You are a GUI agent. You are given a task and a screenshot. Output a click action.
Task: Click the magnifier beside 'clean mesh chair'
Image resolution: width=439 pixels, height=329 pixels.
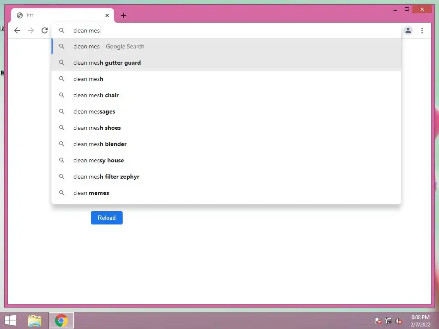[x=62, y=95]
